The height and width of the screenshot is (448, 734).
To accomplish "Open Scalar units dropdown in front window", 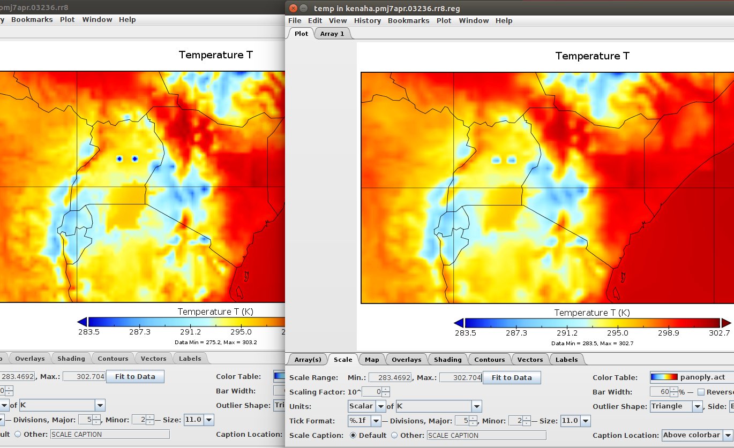I will [380, 406].
